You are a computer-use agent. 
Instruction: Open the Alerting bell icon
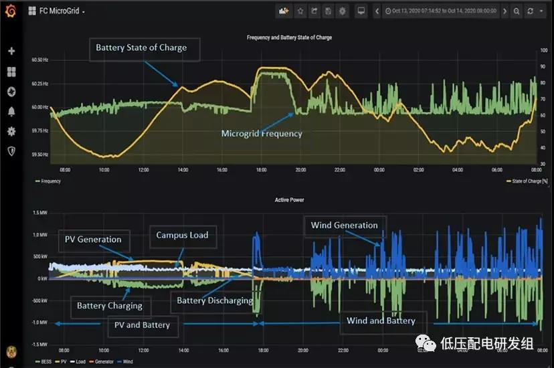(x=11, y=112)
